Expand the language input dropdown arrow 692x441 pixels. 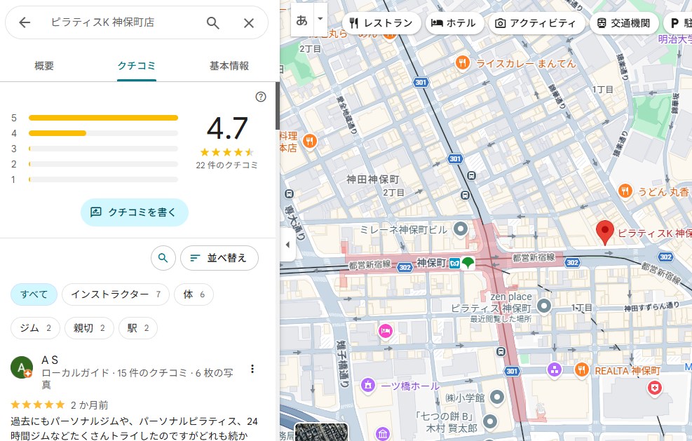pos(320,19)
